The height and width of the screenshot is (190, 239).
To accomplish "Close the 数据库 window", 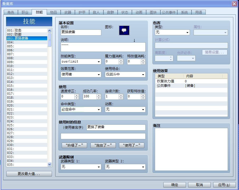I will click(x=235, y=4).
